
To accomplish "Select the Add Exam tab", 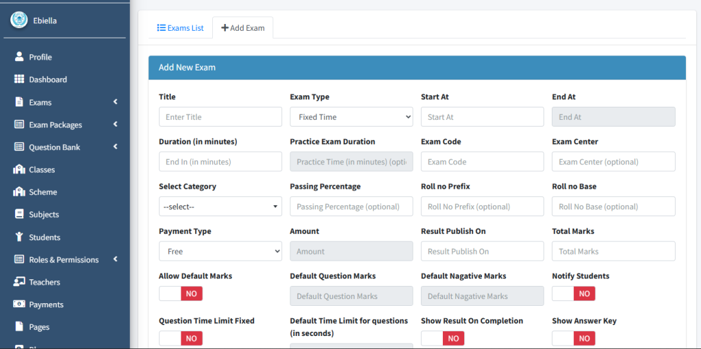I will [x=243, y=28].
